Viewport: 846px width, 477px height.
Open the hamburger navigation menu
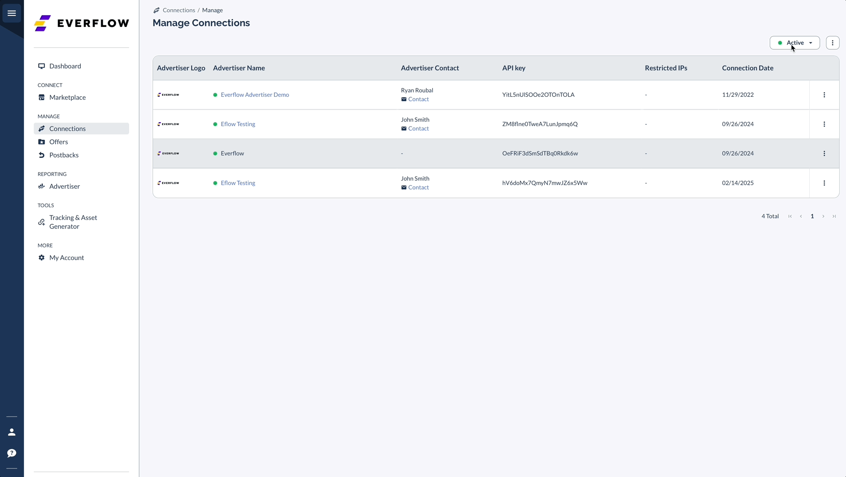(x=12, y=13)
